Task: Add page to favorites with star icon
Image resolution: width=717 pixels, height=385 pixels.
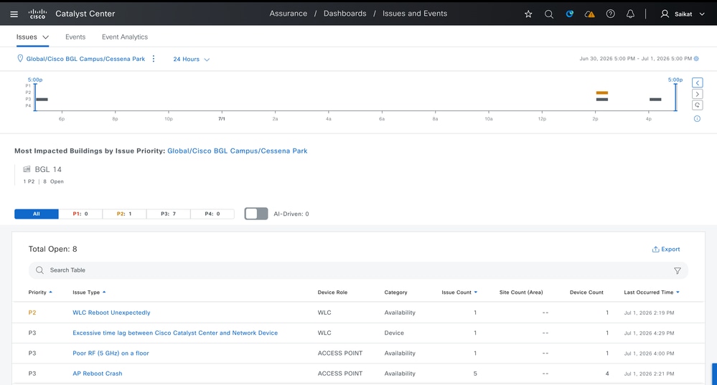Action: pos(528,14)
